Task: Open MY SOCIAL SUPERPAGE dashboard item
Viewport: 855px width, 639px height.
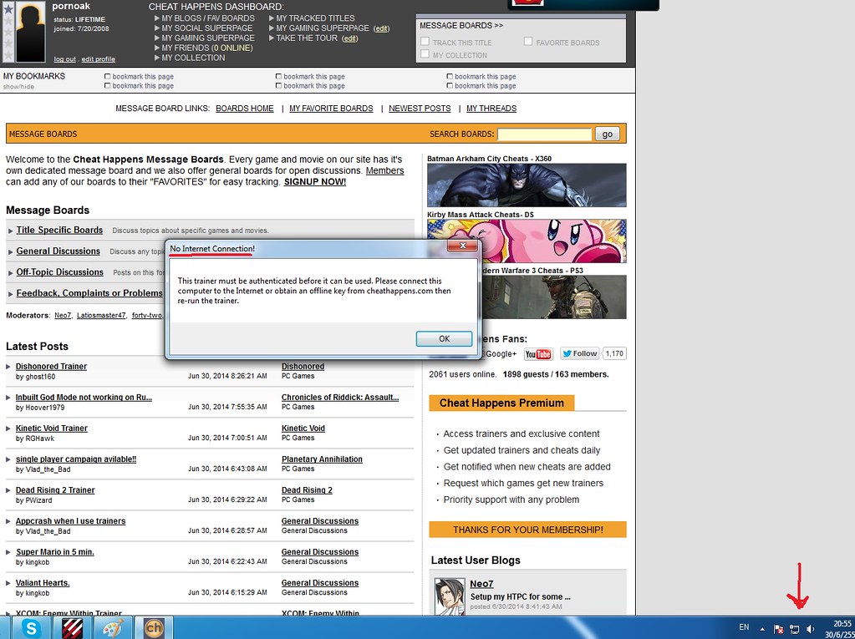Action: [x=206, y=28]
